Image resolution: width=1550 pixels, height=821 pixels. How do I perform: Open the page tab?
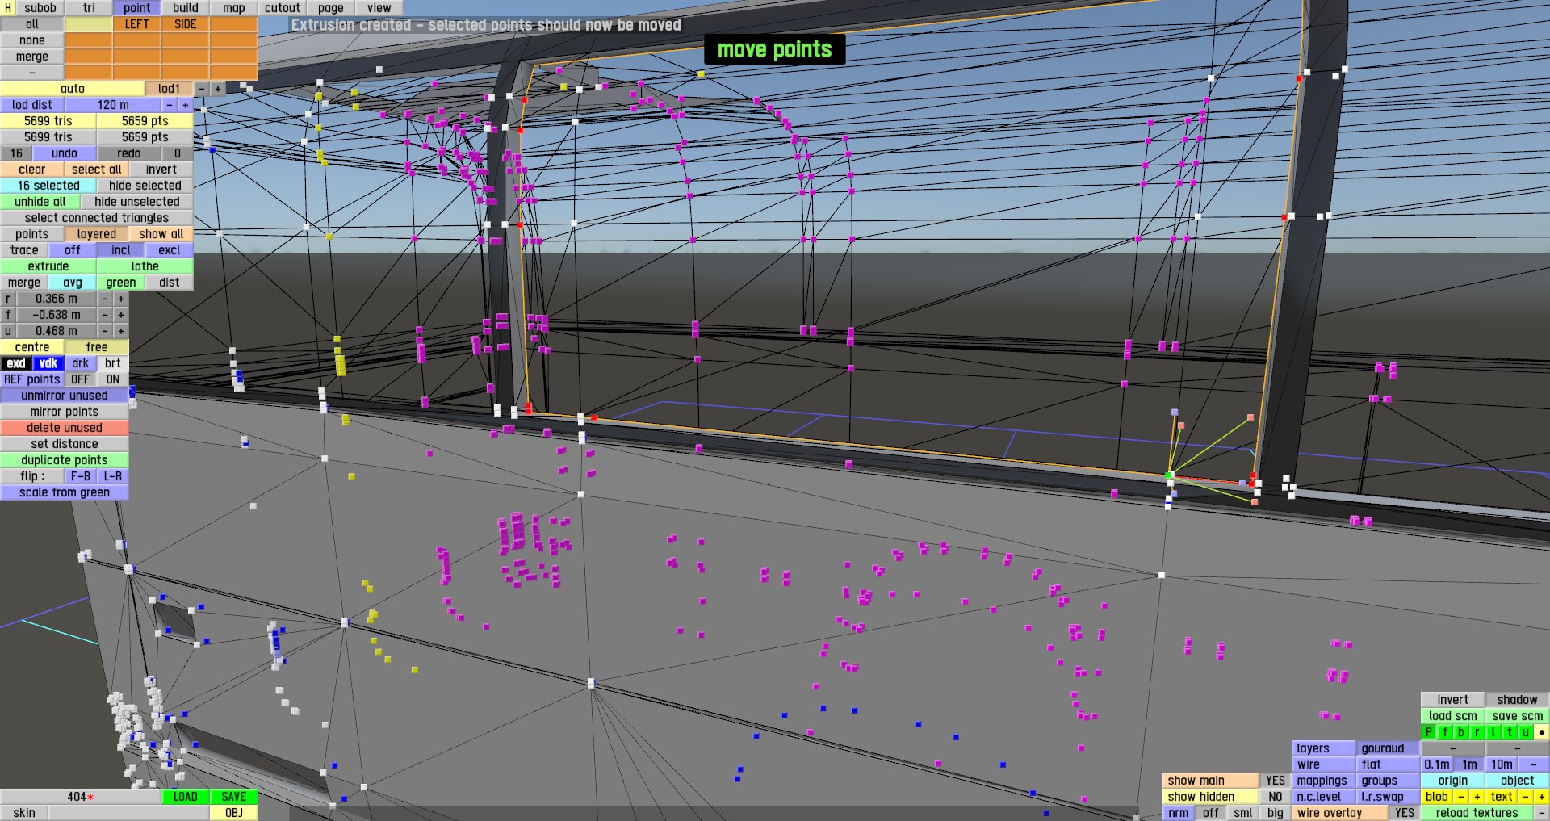(331, 8)
